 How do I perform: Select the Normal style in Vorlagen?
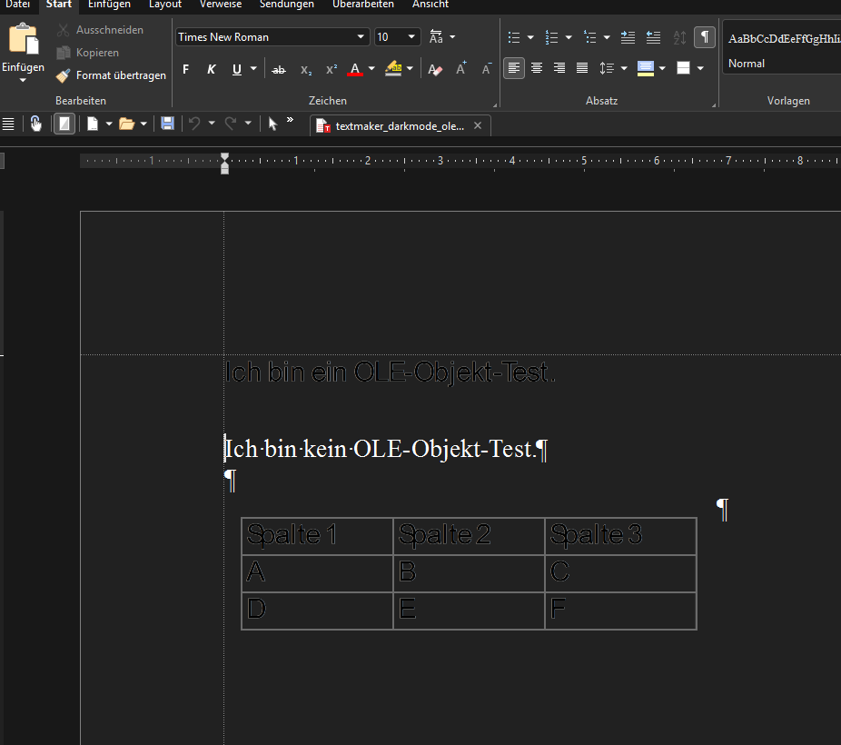783,48
